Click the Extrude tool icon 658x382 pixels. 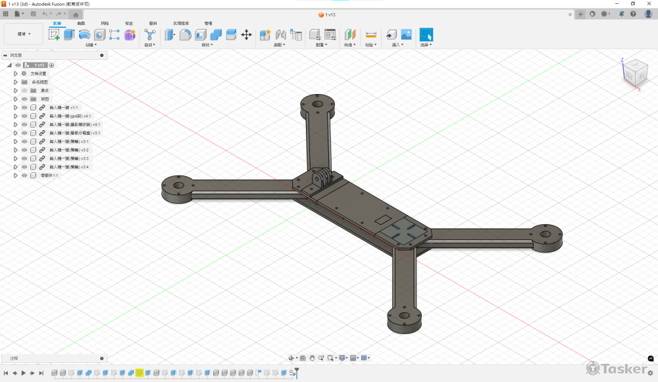coord(69,35)
